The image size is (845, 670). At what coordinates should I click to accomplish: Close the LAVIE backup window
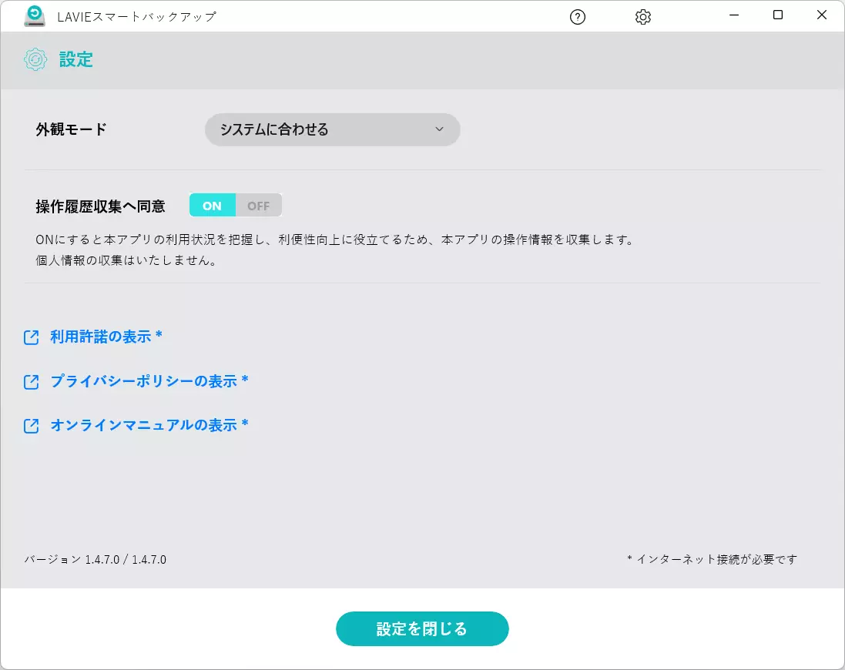pyautogui.click(x=821, y=15)
